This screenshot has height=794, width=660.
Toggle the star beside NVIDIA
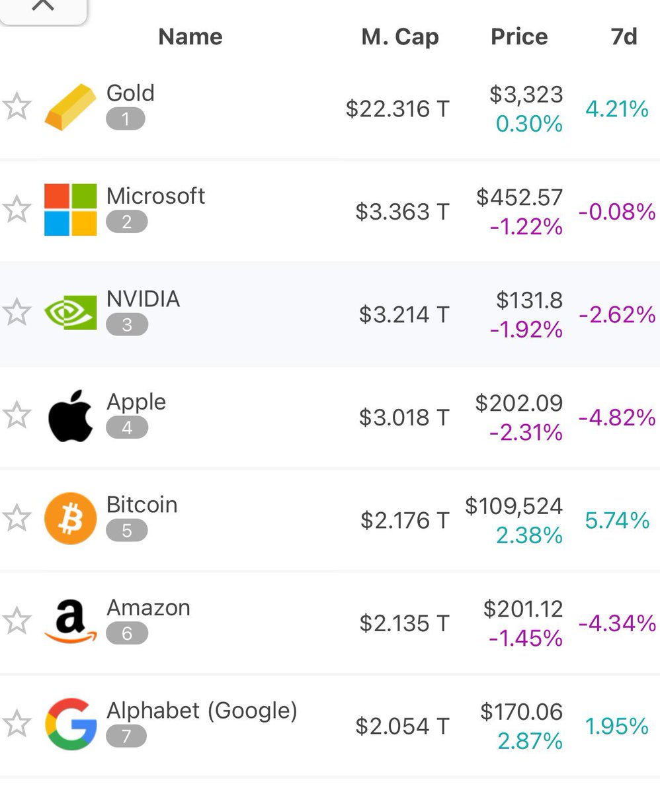pyautogui.click(x=17, y=312)
